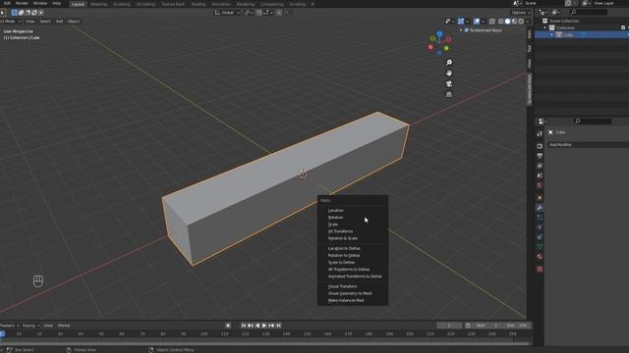
Task: Click the Z axis on navigation gizmo
Action: click(439, 34)
